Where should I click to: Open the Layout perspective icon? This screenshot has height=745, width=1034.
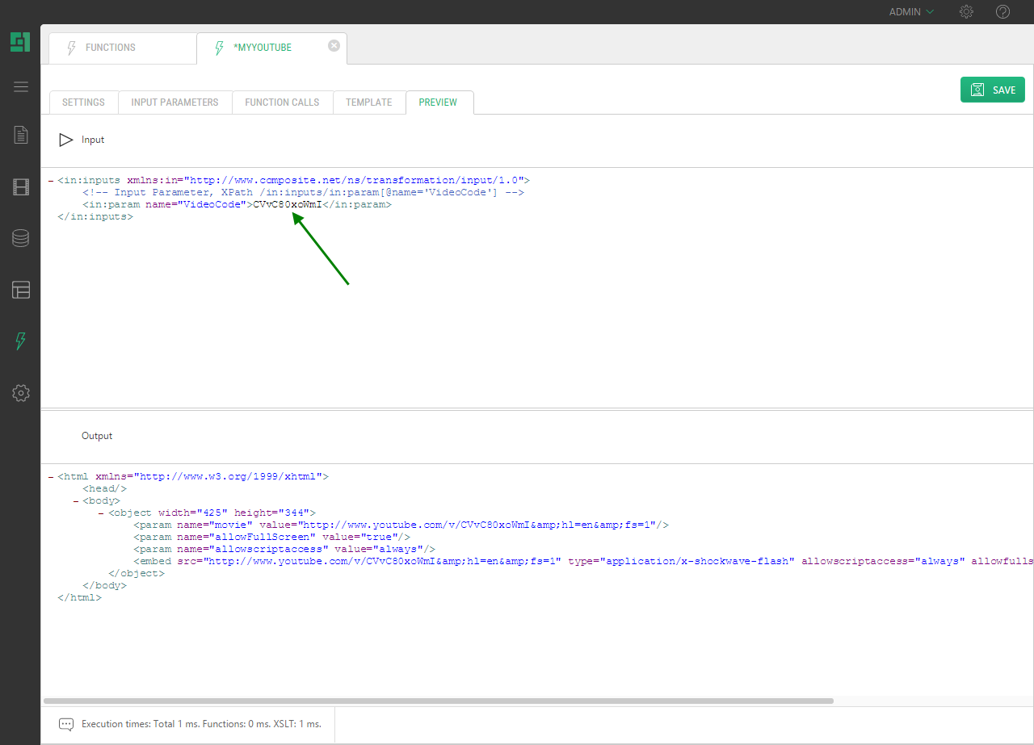pos(21,290)
